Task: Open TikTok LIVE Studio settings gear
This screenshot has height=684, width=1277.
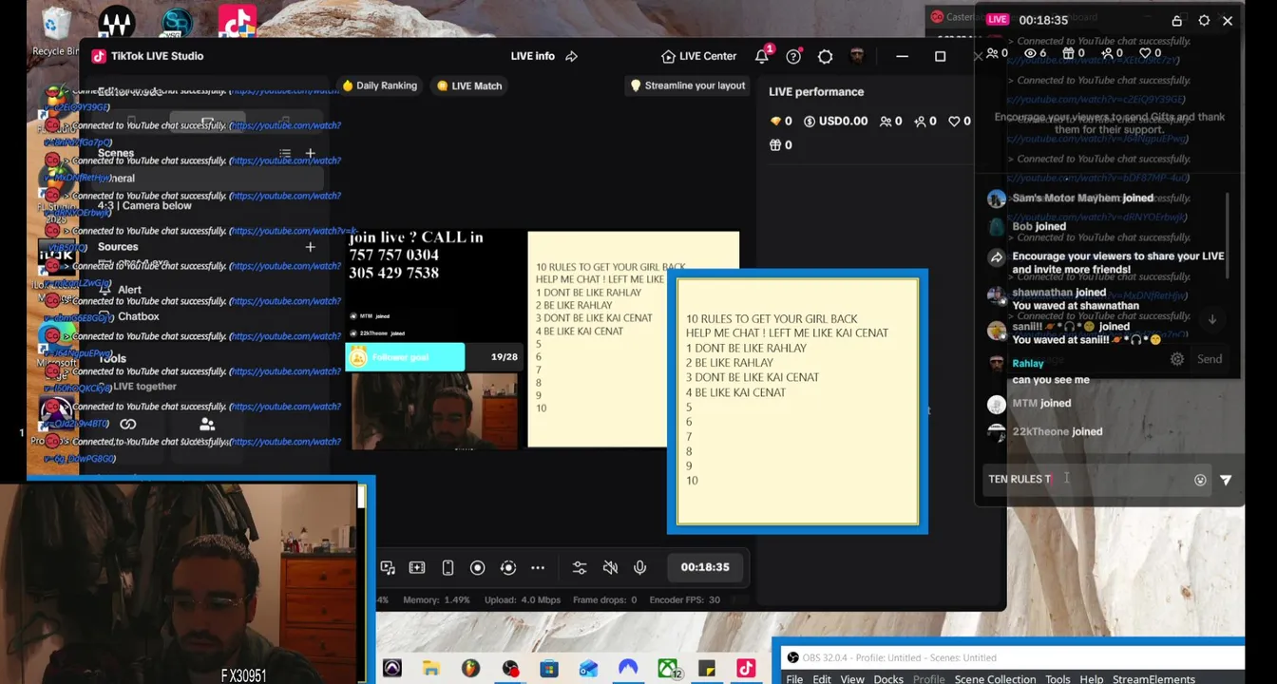Action: pyautogui.click(x=825, y=56)
